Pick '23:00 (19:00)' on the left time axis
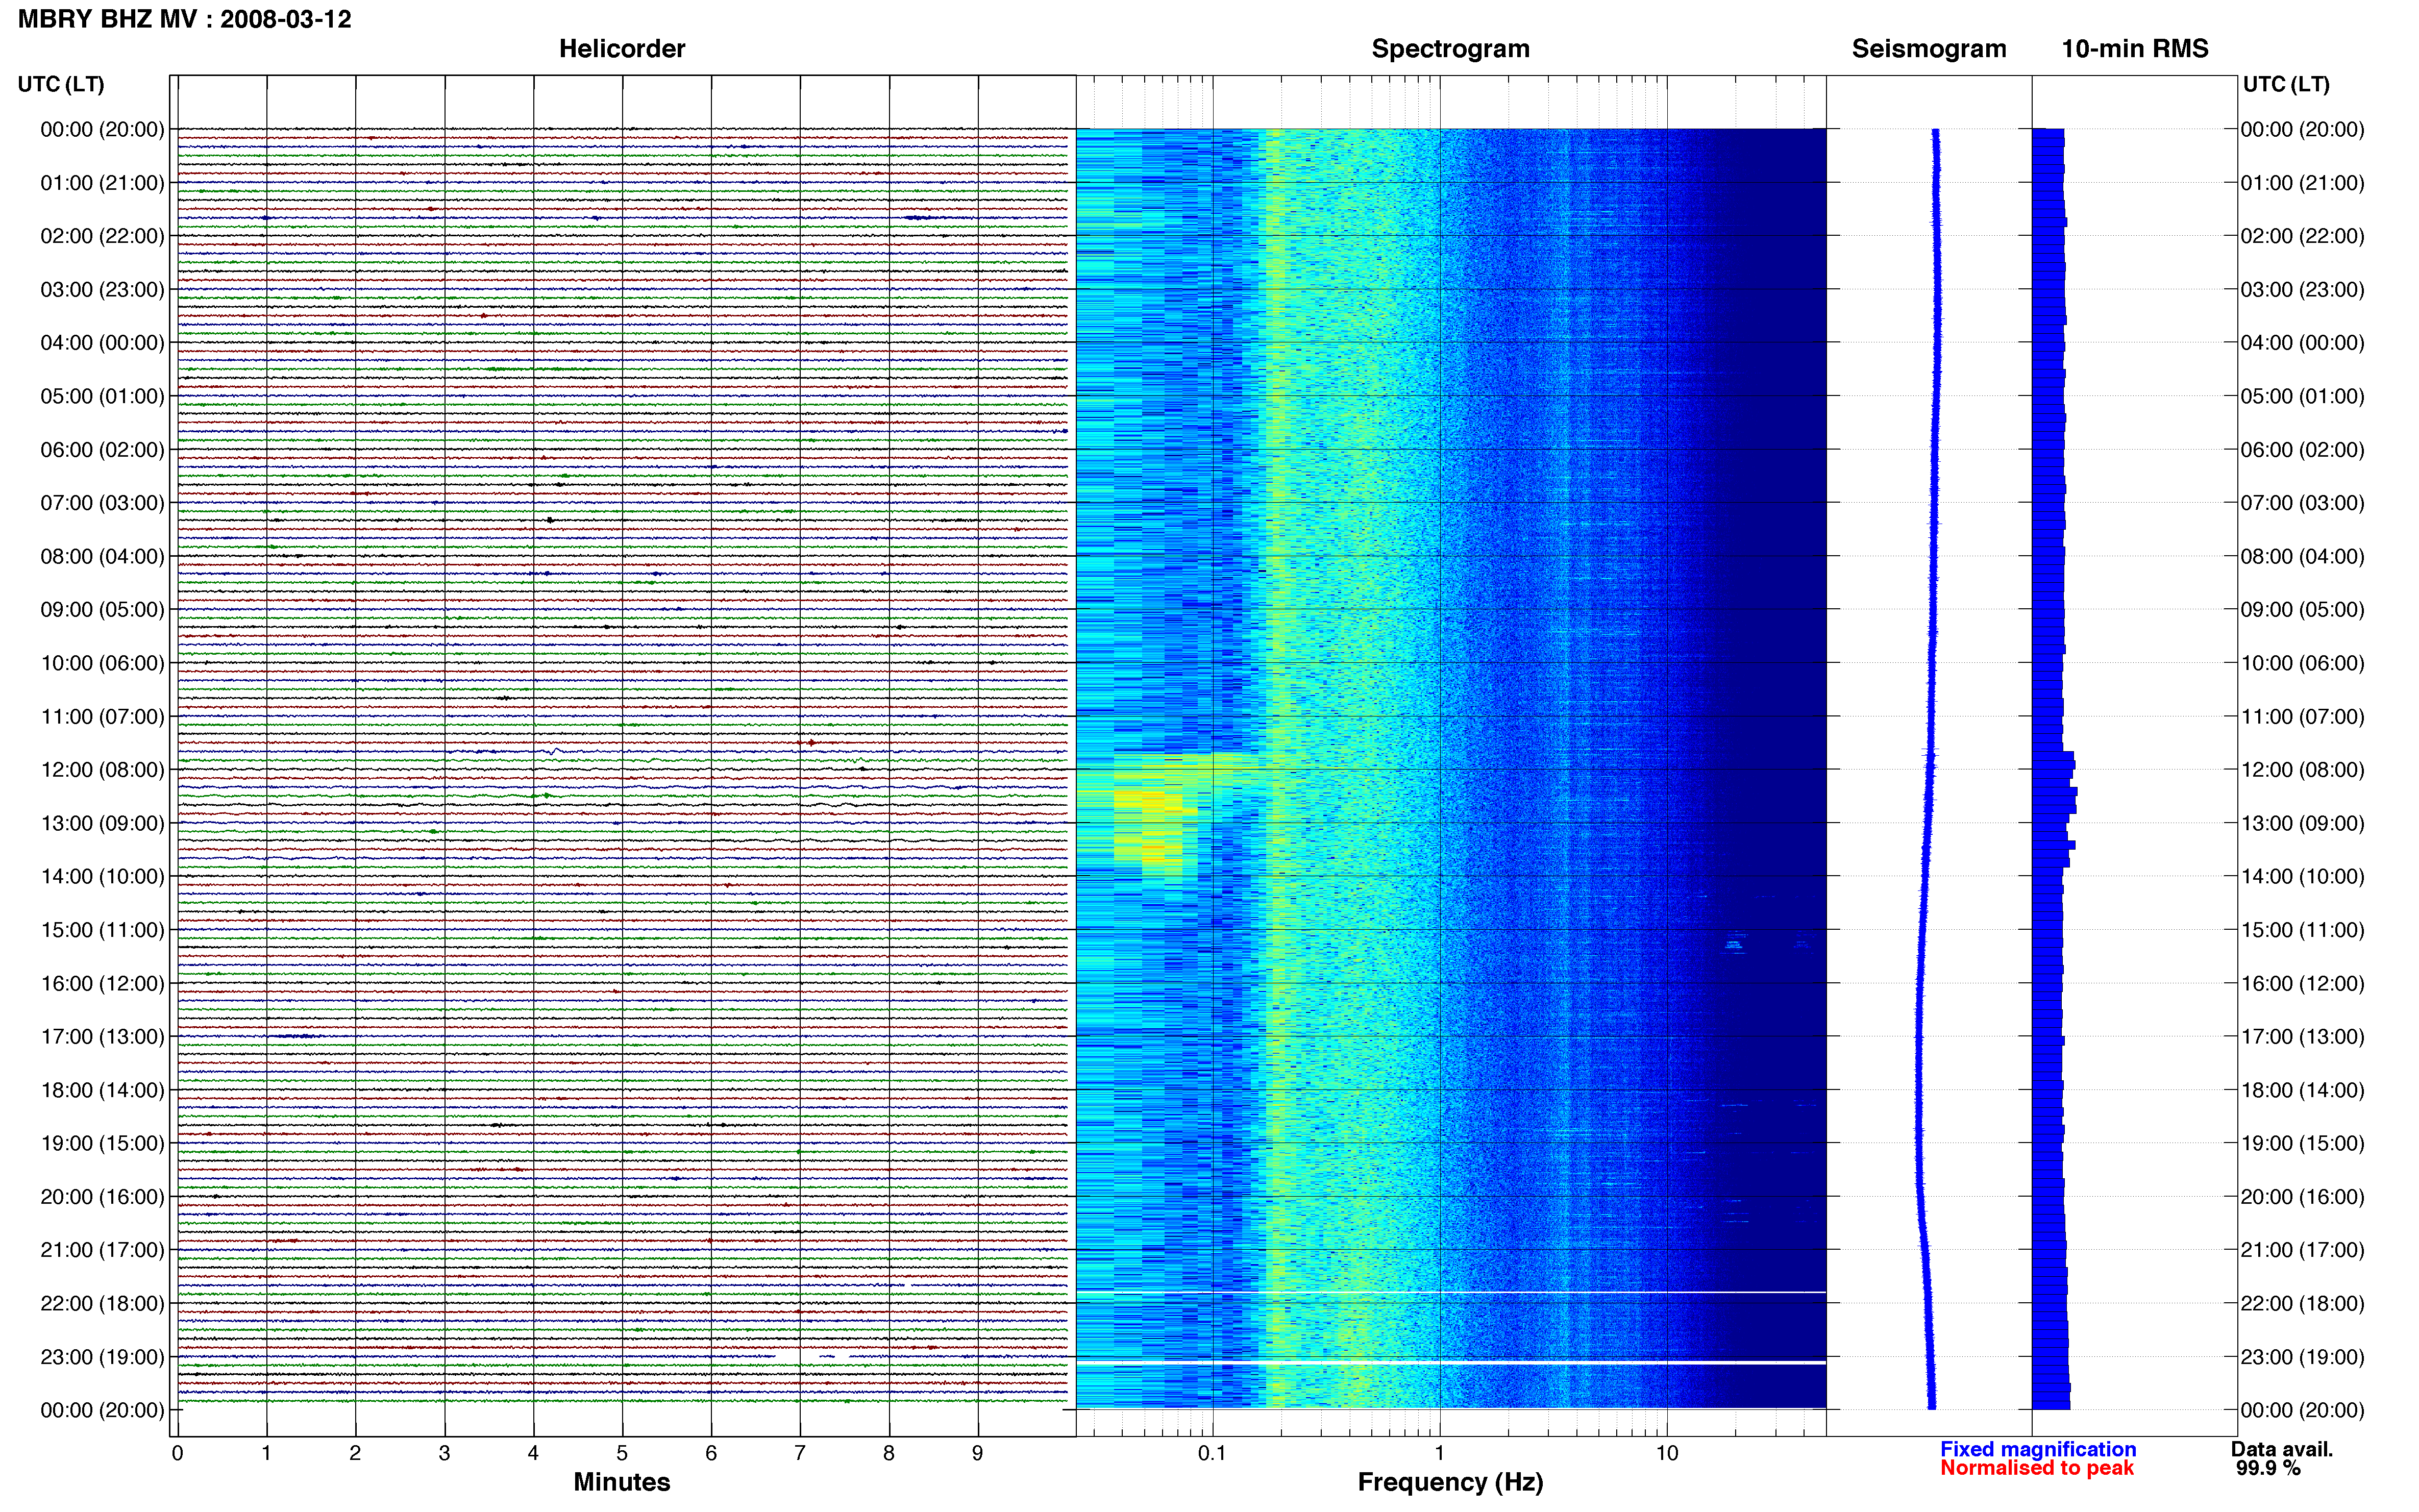 click(102, 1357)
